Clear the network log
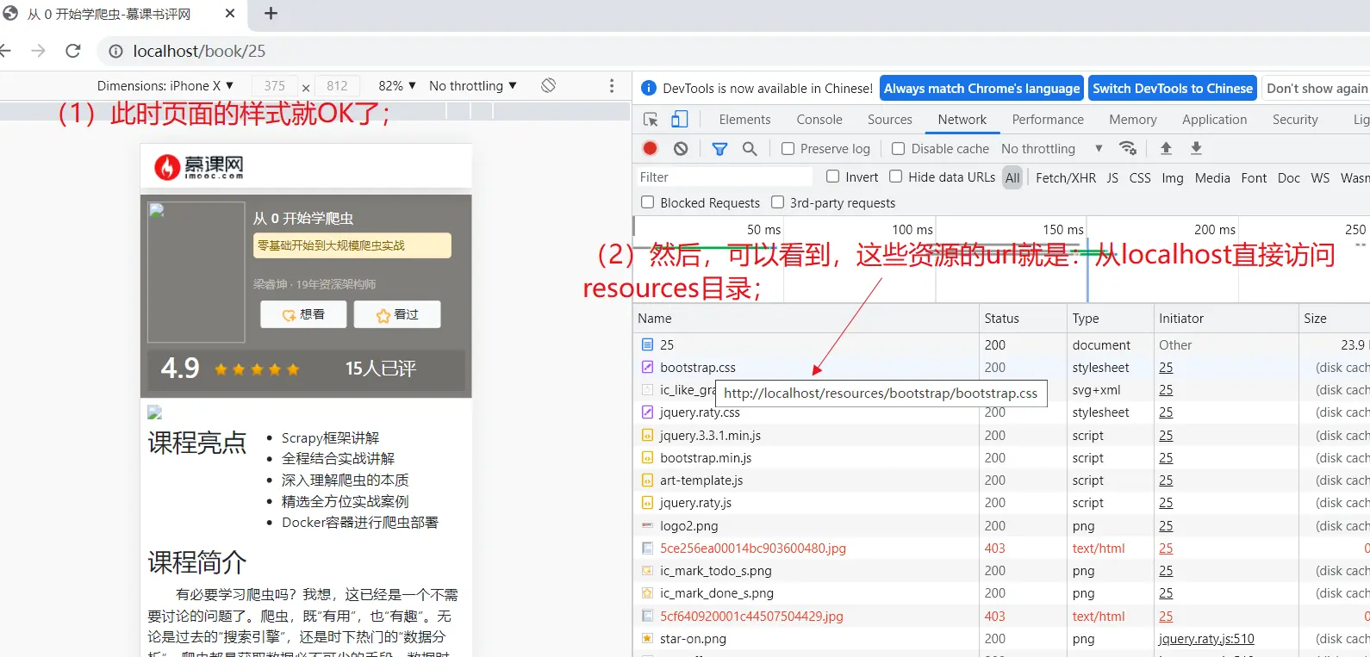 click(681, 149)
